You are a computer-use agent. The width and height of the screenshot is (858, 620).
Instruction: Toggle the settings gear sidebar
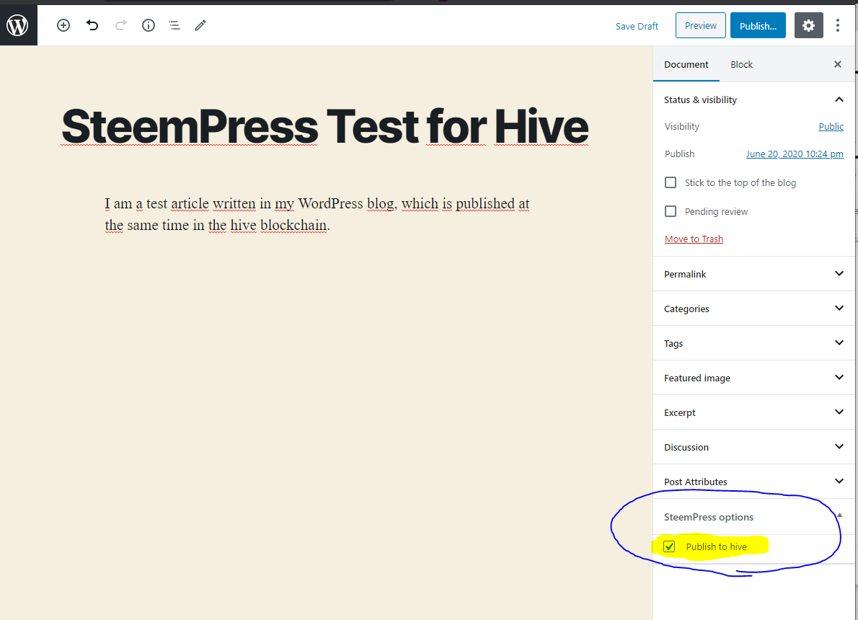click(x=808, y=26)
